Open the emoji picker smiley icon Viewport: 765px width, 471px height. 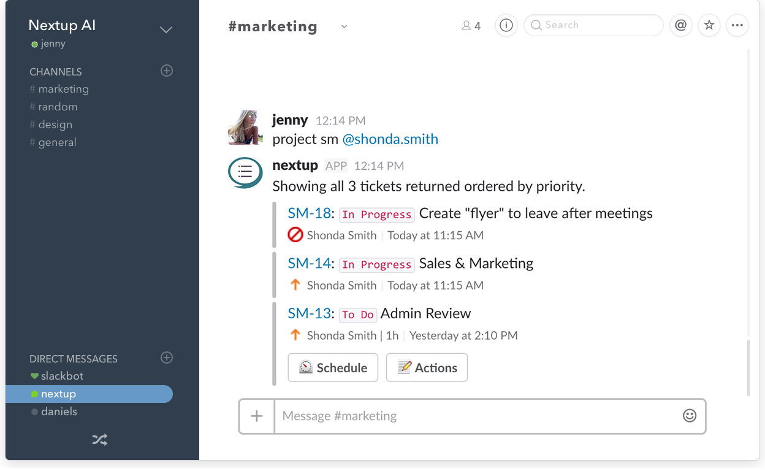[x=690, y=416]
